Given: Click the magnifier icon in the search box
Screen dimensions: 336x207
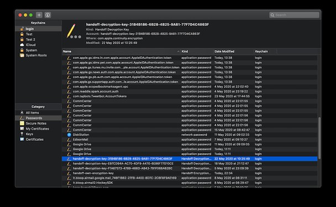Looking at the screenshot, I should point(272,15).
